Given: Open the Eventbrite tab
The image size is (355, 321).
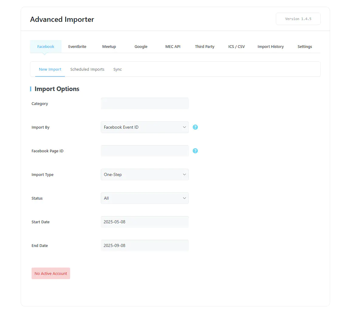Looking at the screenshot, I should click(77, 47).
